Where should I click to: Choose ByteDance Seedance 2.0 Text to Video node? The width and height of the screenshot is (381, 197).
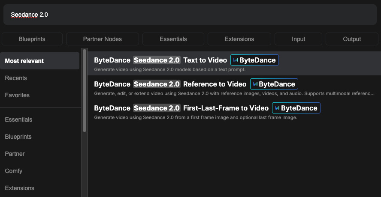234,63
